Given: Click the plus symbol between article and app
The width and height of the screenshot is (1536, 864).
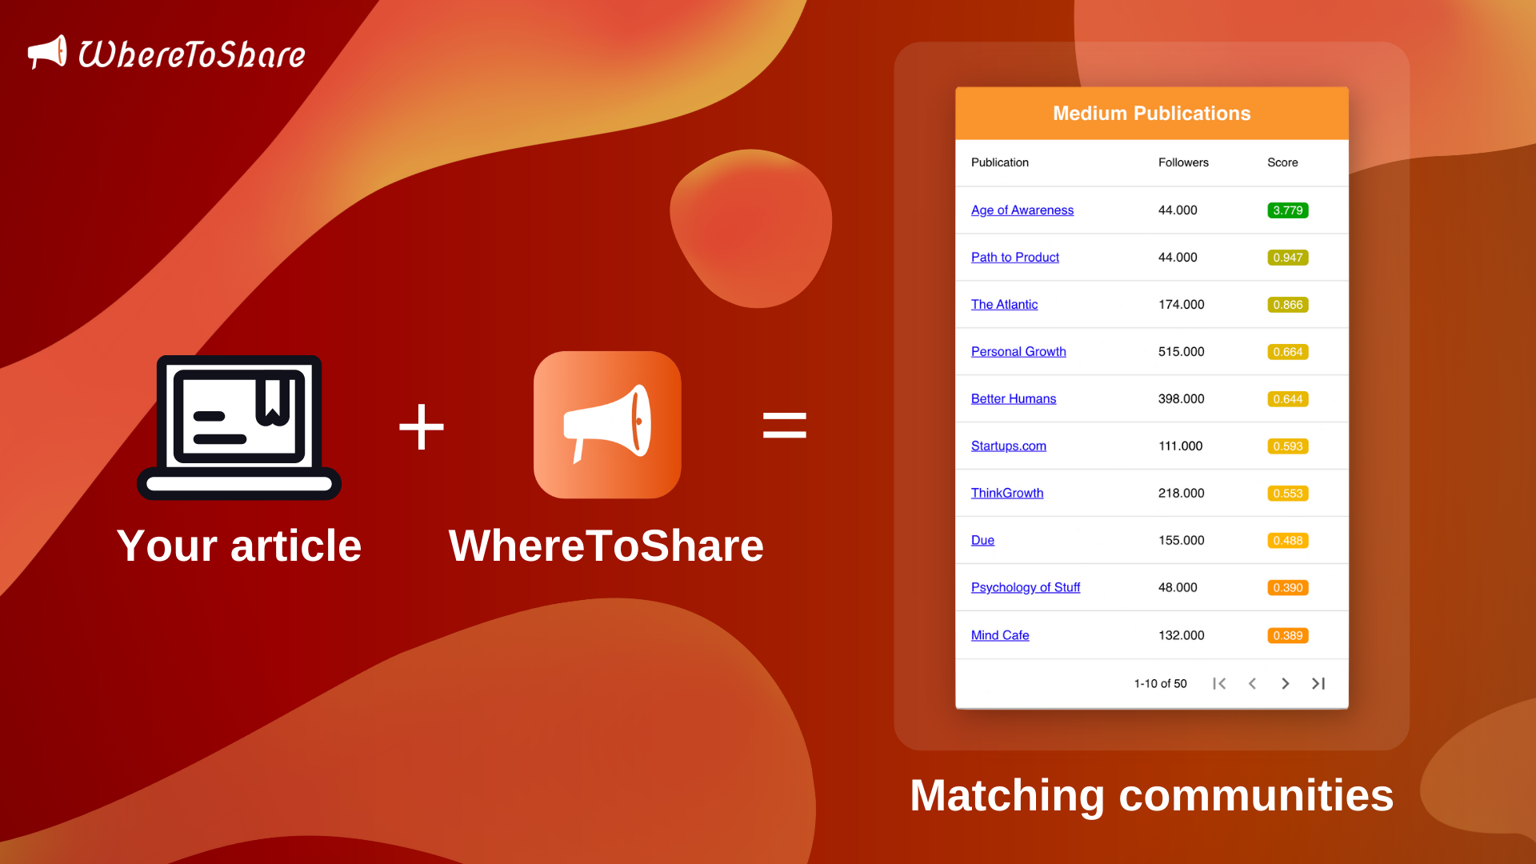Looking at the screenshot, I should pos(422,425).
